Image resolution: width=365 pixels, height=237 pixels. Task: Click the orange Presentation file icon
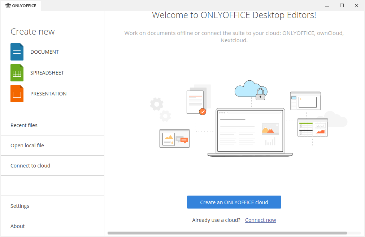[x=17, y=94]
